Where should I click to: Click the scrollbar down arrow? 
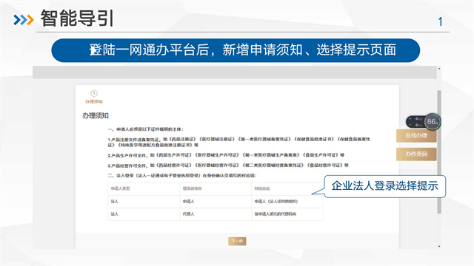tap(439, 246)
